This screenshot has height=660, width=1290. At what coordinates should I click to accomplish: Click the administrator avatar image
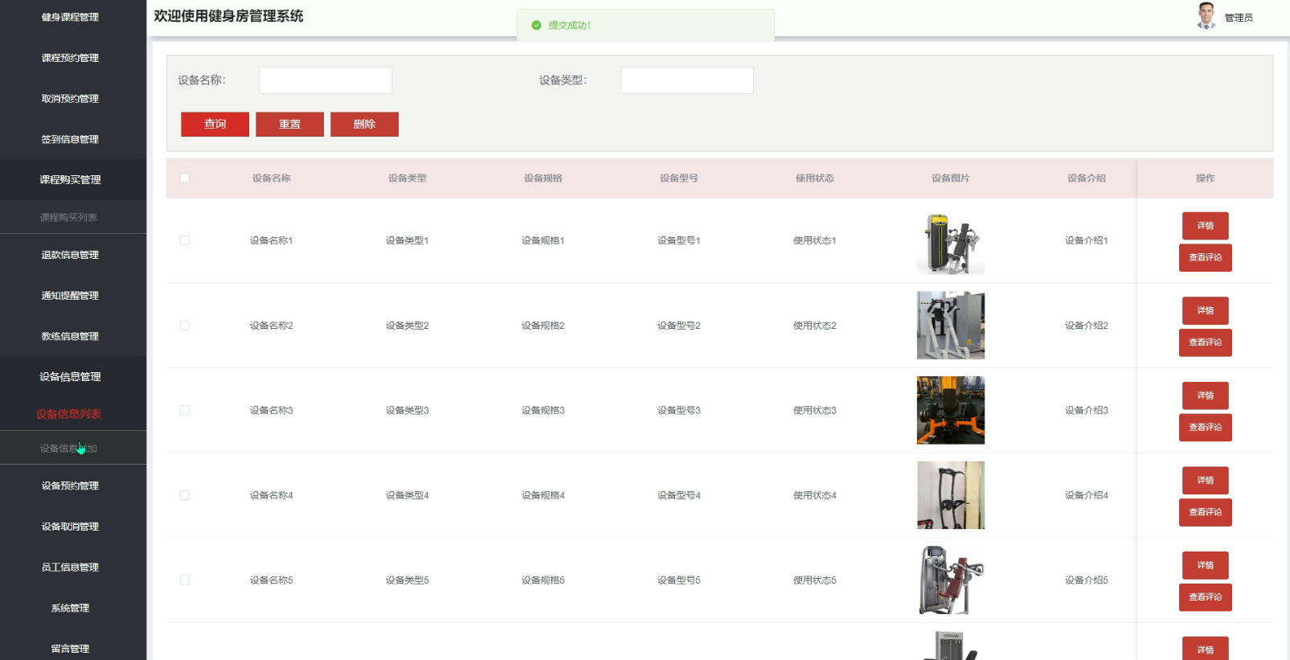pyautogui.click(x=1206, y=16)
